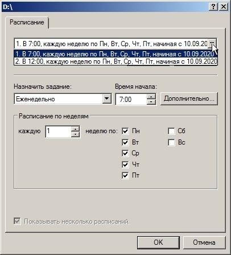This screenshot has width=231, height=255.
Task: Select schedule 1 at 7:00 in list
Action: [x=116, y=54]
